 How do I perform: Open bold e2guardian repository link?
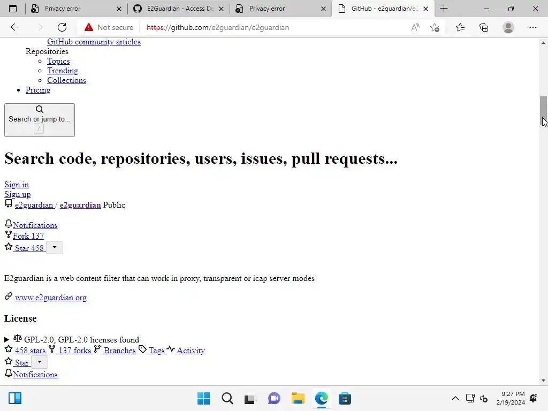pos(80,205)
